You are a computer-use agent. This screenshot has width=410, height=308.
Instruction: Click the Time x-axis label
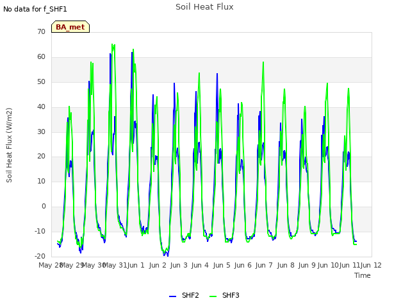[x=363, y=275]
